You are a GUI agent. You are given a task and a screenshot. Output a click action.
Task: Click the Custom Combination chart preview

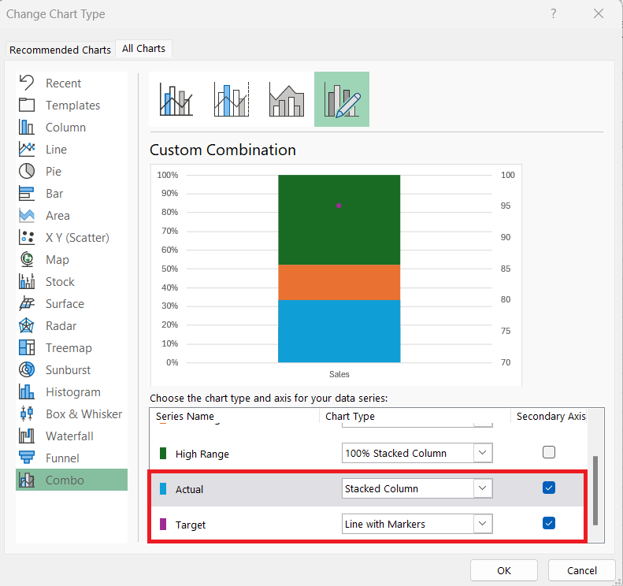click(x=336, y=275)
